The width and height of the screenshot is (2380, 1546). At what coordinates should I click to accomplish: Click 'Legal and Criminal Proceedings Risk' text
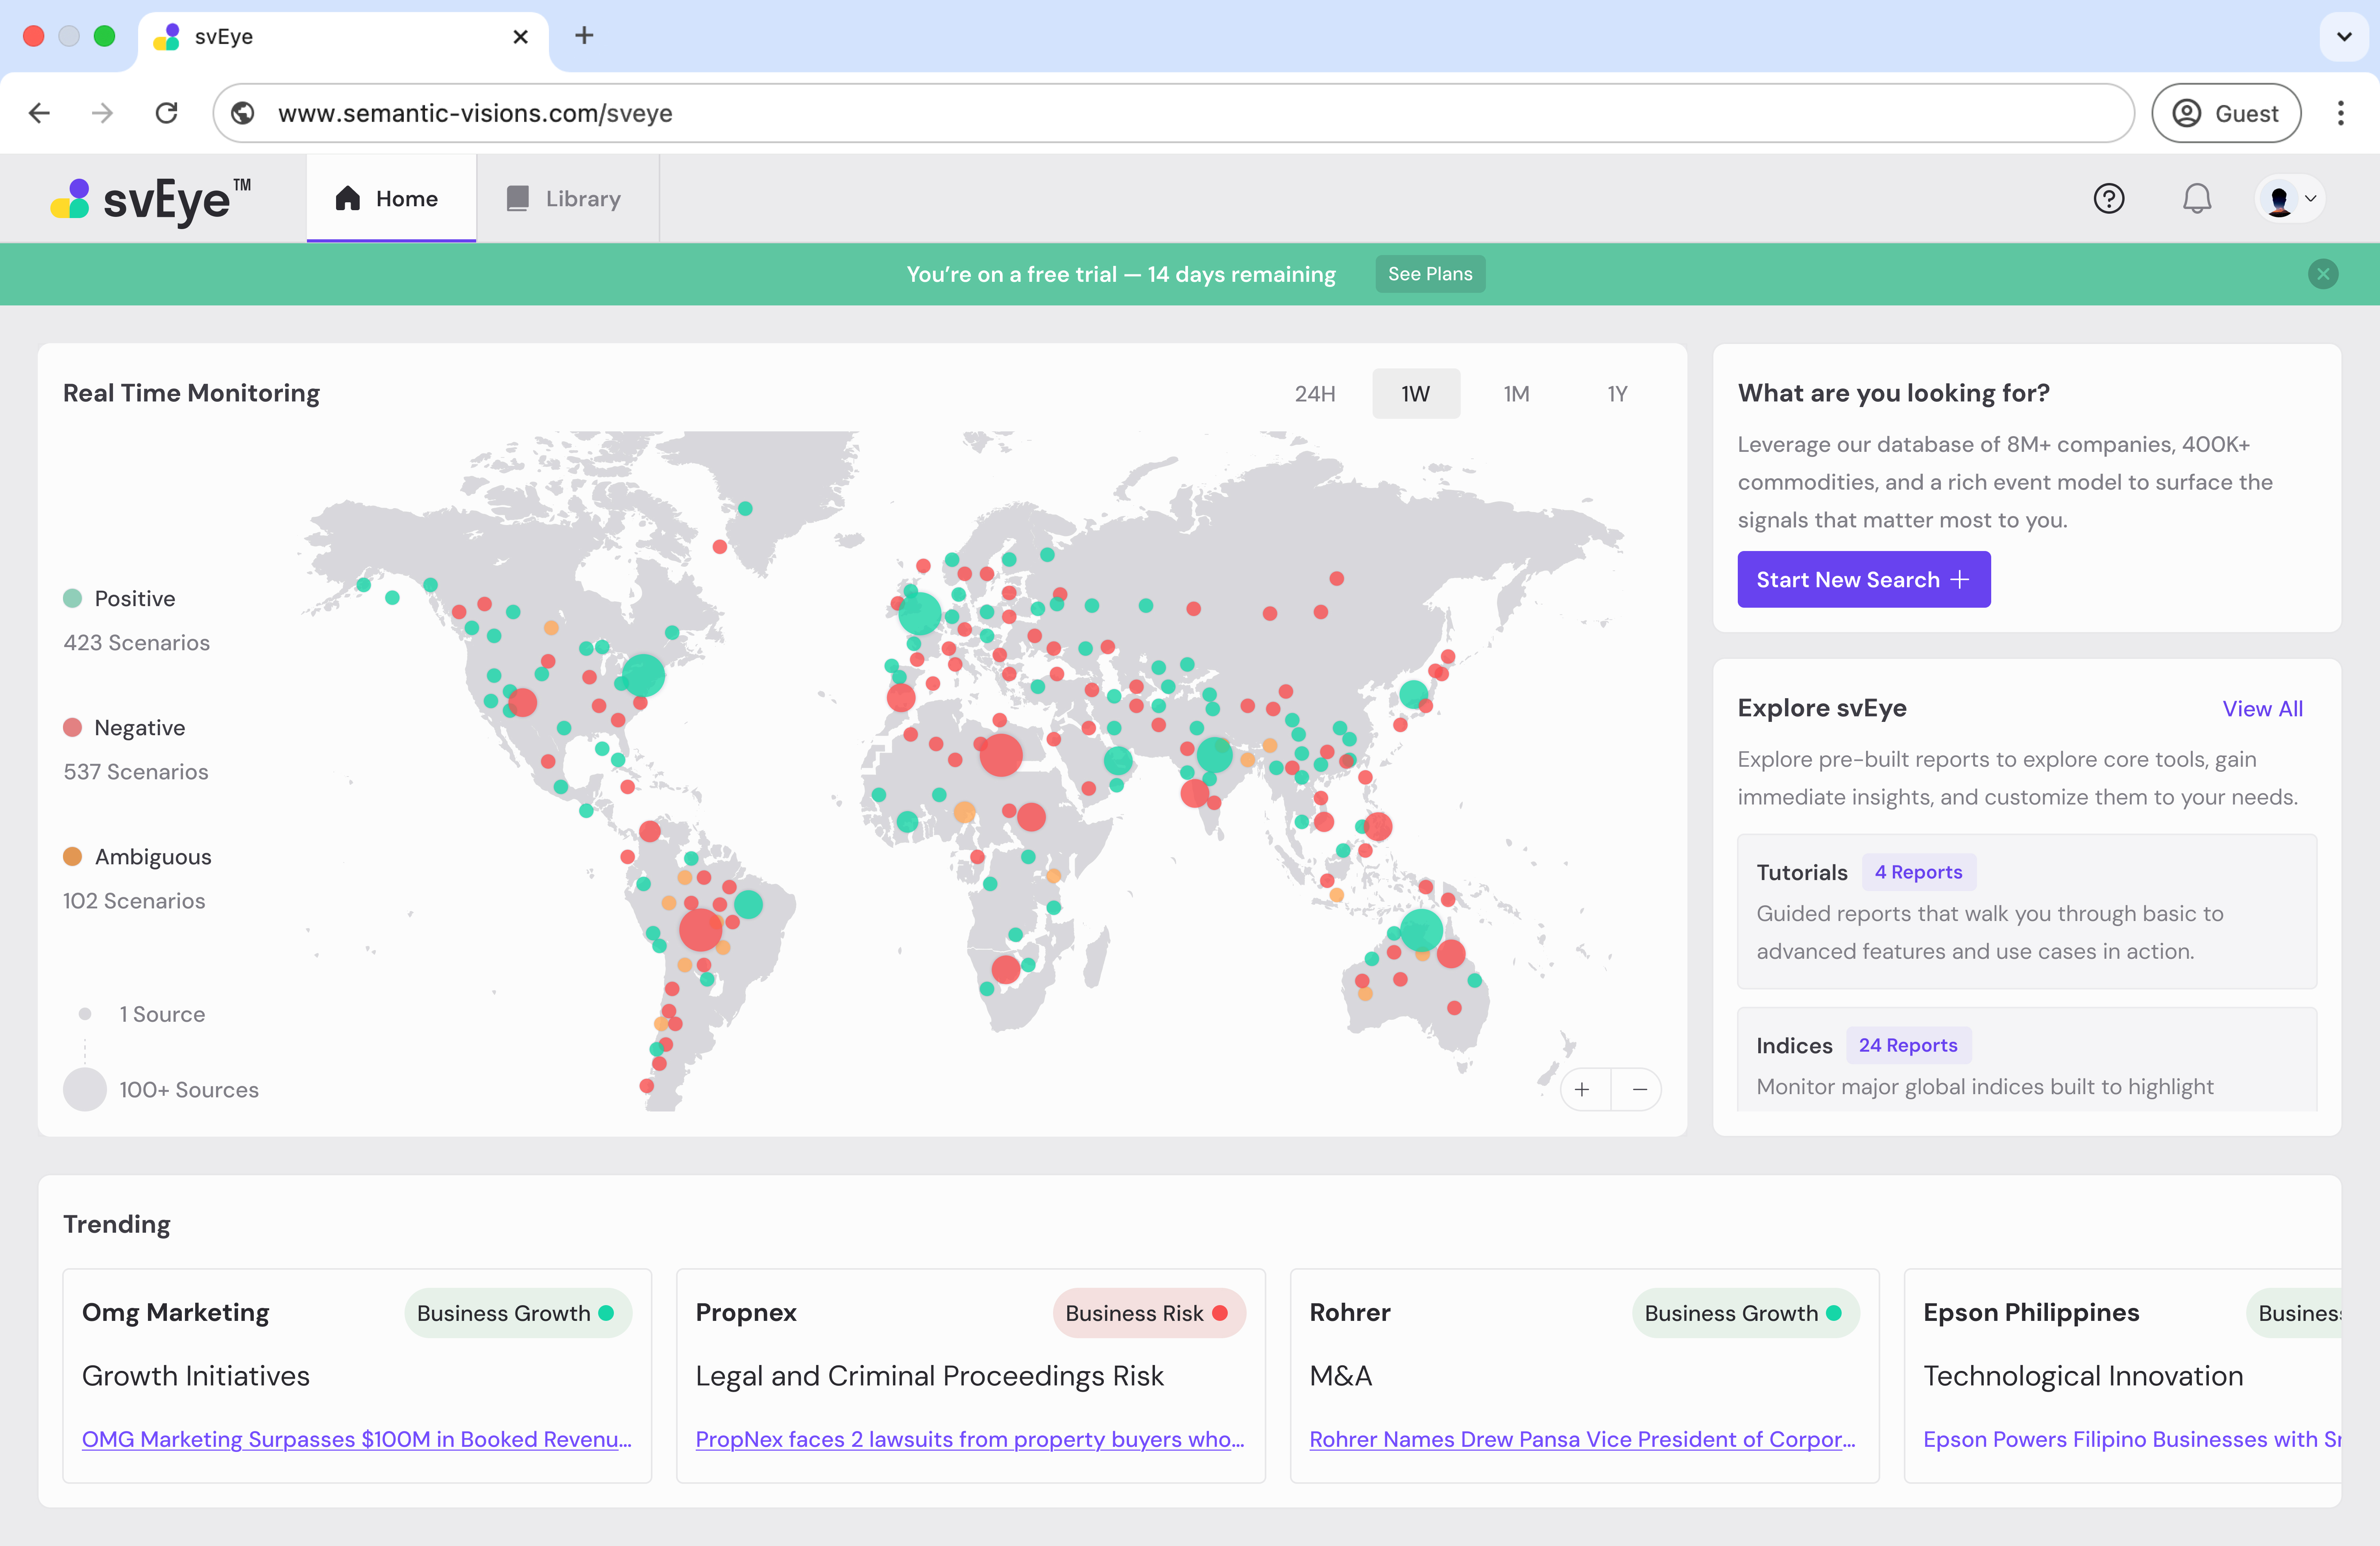click(930, 1376)
